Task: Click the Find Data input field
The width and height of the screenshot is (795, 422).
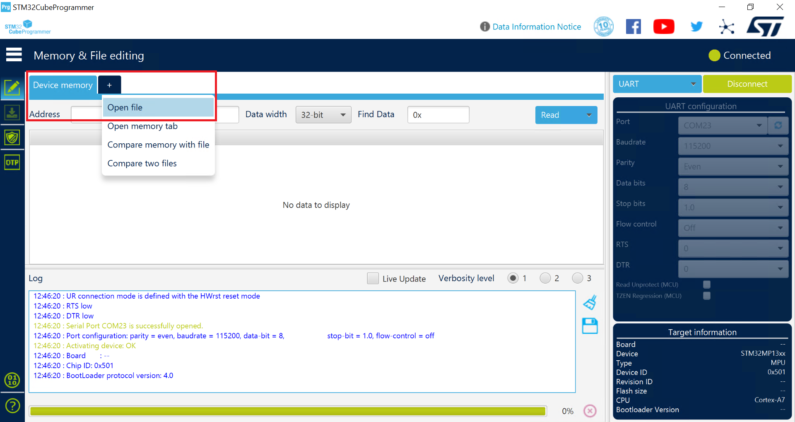Action: pyautogui.click(x=438, y=115)
